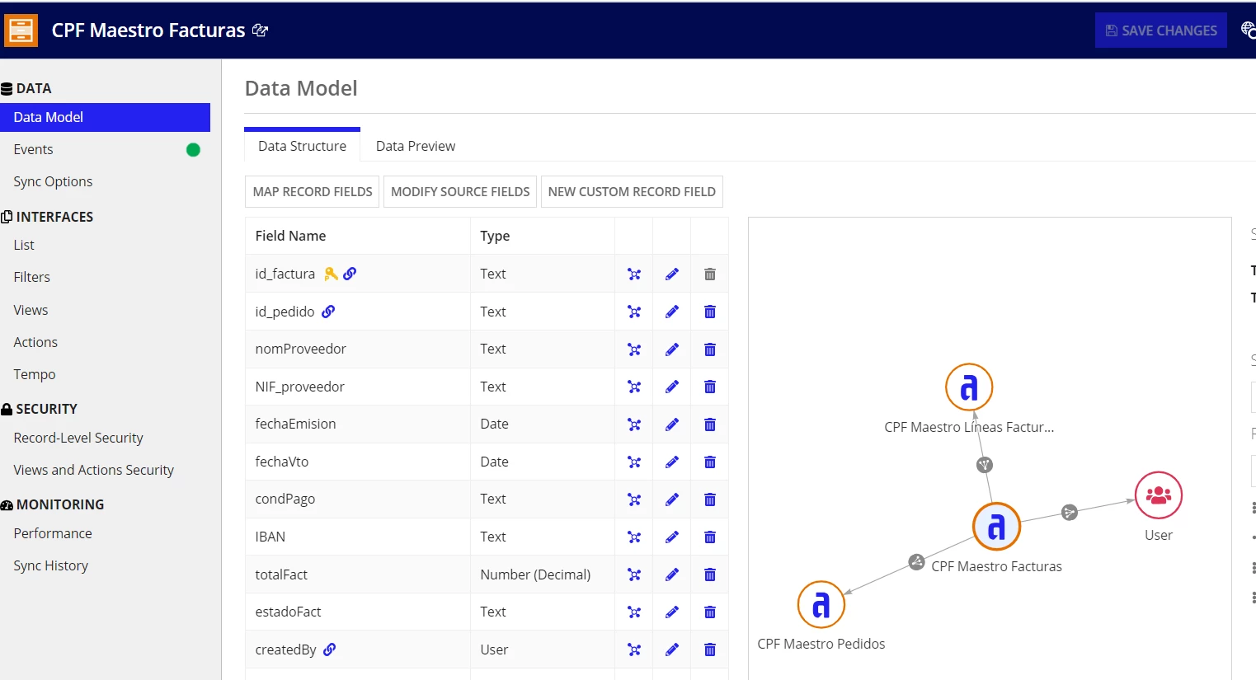Delete the condPago field

[710, 499]
